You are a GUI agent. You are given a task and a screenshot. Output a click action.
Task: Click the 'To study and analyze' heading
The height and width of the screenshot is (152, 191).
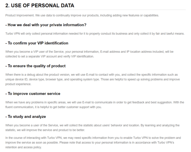coord(26,117)
